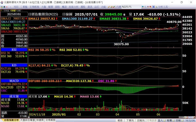Image resolution: width=196 pixels, height=122 pixels.
Task: Click the magnifier search icon beside the code box
Action: 145,7
